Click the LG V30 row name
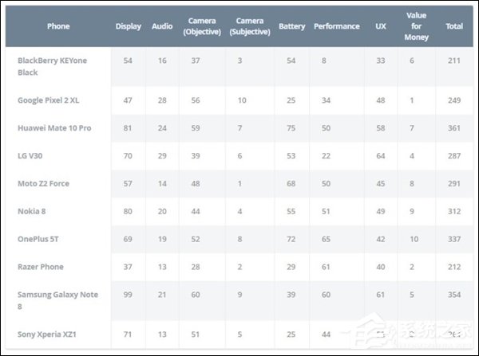479x356 pixels. 30,156
